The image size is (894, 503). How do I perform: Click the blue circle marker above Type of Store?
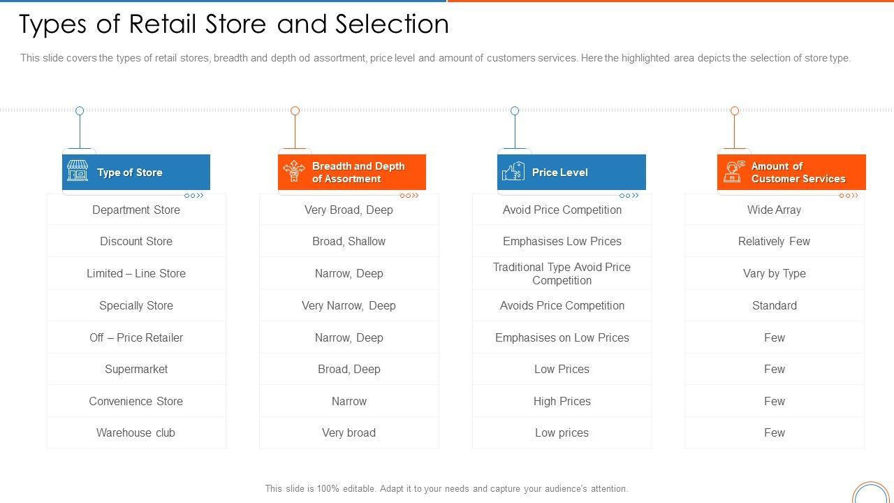click(x=80, y=110)
